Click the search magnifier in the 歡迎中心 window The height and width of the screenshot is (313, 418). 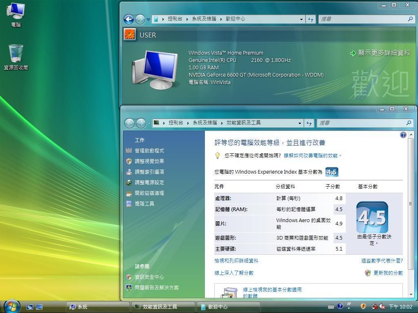pos(410,19)
